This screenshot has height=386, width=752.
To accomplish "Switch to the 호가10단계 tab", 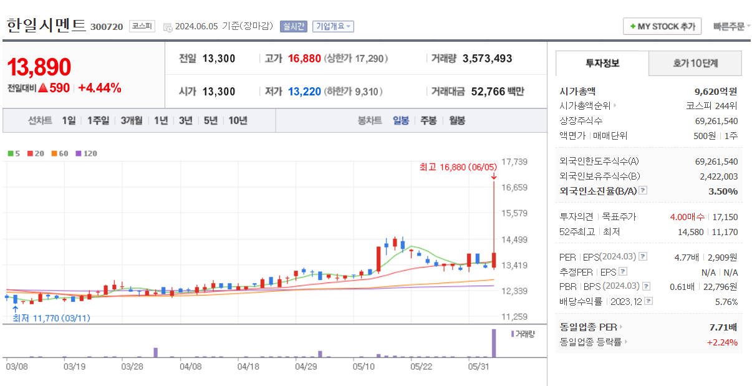I will coord(695,63).
